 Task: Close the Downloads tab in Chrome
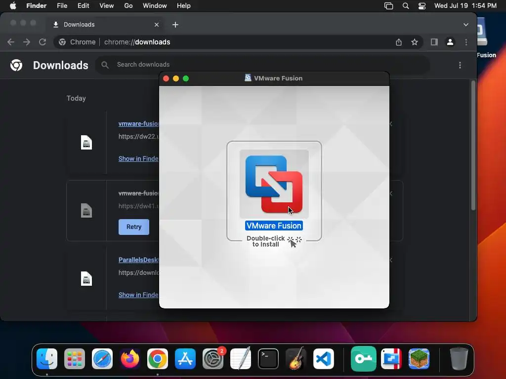157,25
